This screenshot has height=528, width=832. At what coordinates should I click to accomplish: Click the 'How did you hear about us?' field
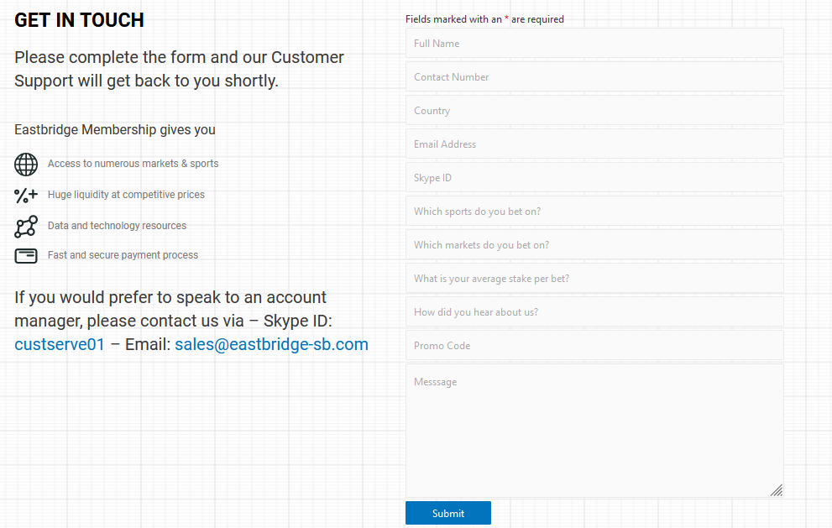(594, 312)
